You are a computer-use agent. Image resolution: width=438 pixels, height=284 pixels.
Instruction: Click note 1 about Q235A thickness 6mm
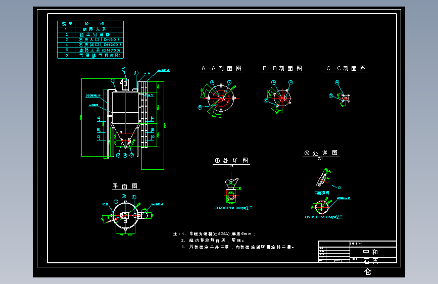[214, 233]
